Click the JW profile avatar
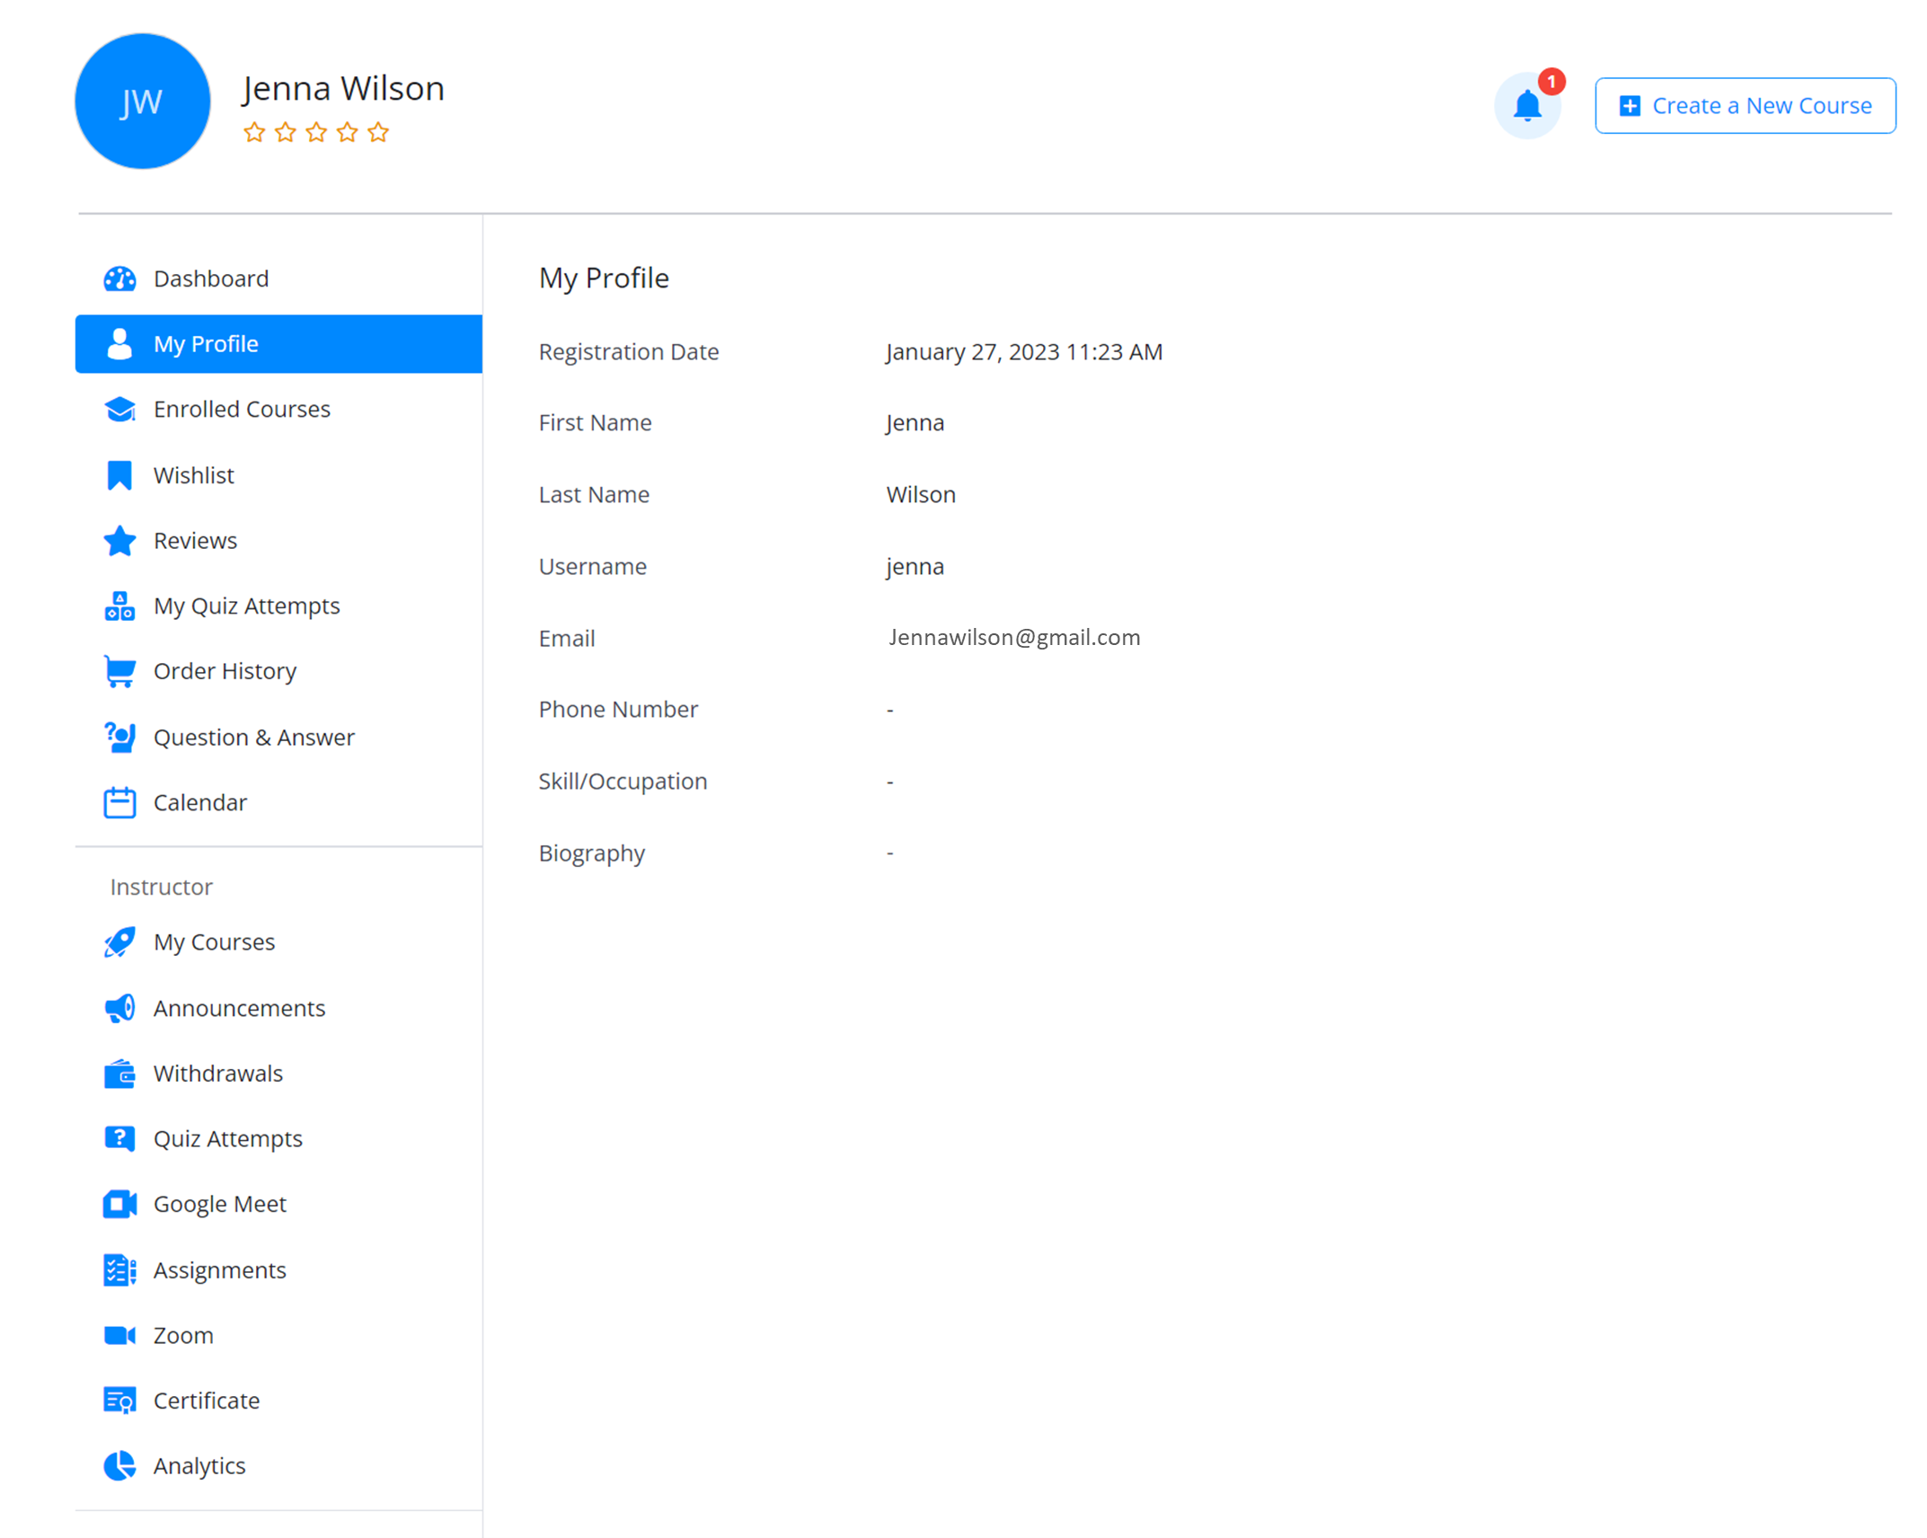 (143, 102)
